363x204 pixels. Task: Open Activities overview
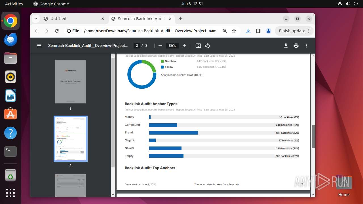[x=14, y=4]
